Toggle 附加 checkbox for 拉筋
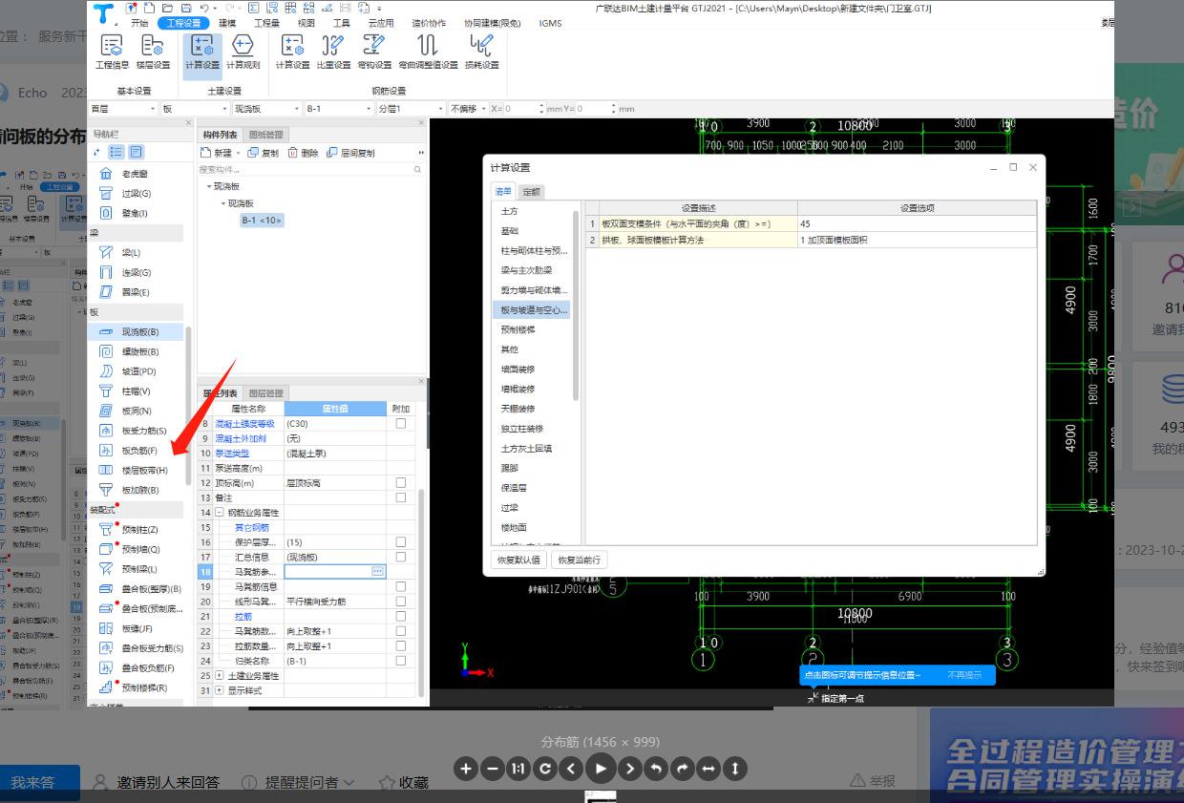The height and width of the screenshot is (803, 1184). [401, 616]
